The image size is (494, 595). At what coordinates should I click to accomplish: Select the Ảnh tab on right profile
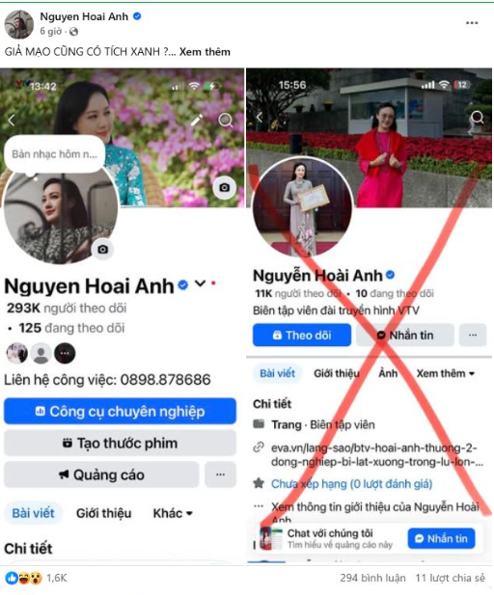[x=388, y=373]
